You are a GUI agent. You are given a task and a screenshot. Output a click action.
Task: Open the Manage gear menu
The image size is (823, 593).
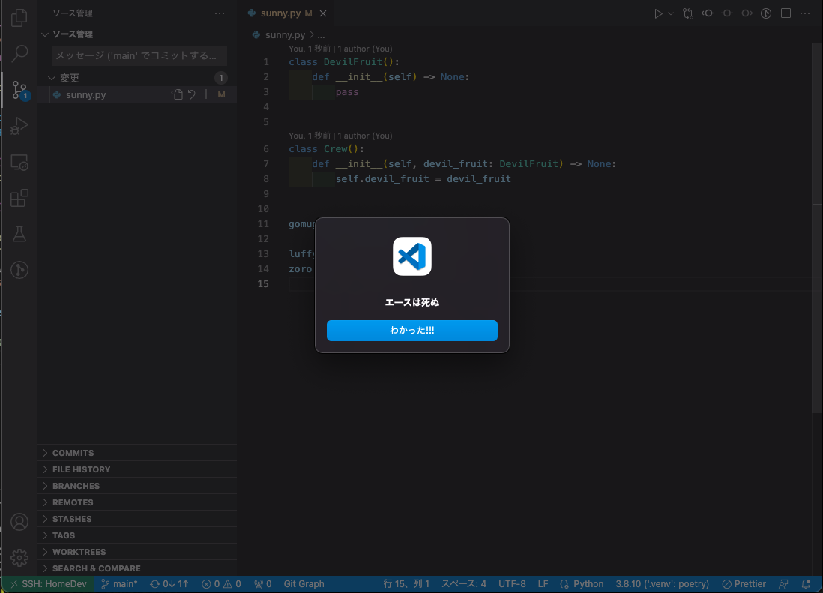tap(19, 558)
